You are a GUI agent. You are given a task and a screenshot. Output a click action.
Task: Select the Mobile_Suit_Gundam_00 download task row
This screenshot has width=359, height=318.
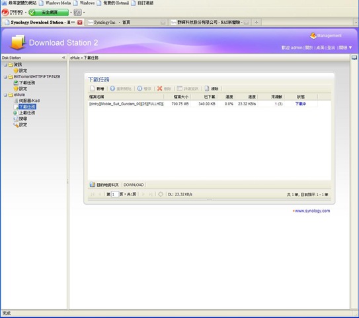[x=202, y=104]
